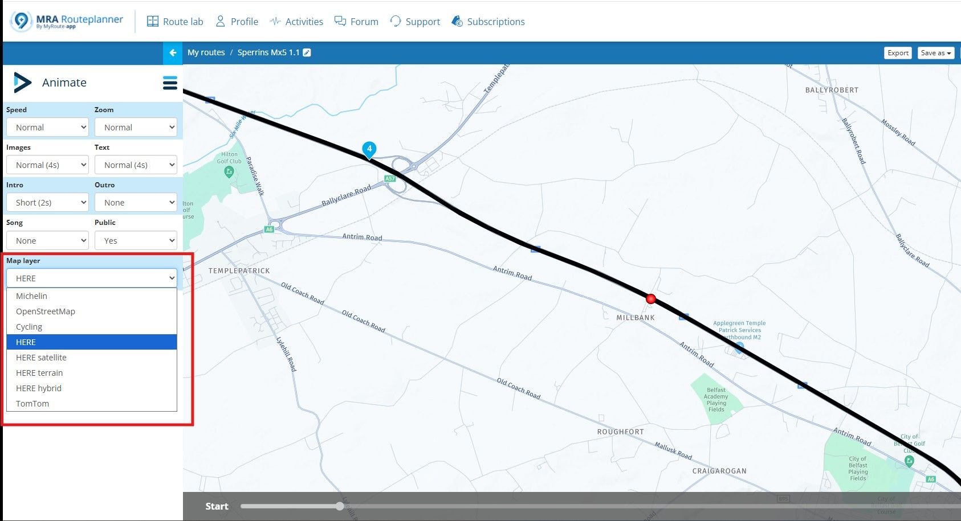Select HERE terrain map layer
Screen dimensions: 961x521
point(92,373)
